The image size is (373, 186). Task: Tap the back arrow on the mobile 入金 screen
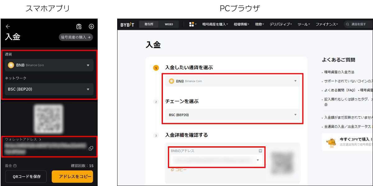point(8,26)
